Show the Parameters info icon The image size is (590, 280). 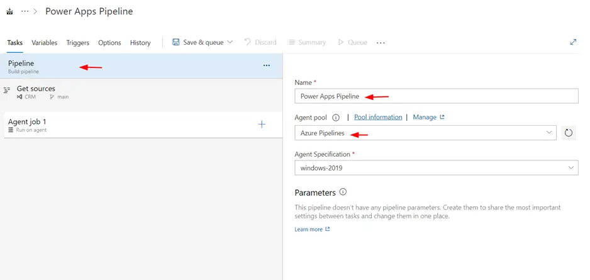[343, 192]
